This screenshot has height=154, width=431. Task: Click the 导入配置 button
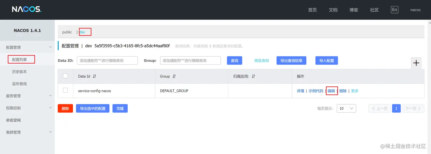point(326,61)
